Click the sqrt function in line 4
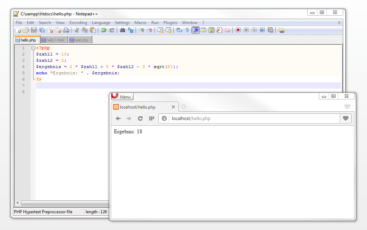The height and width of the screenshot is (230, 367). [159, 67]
